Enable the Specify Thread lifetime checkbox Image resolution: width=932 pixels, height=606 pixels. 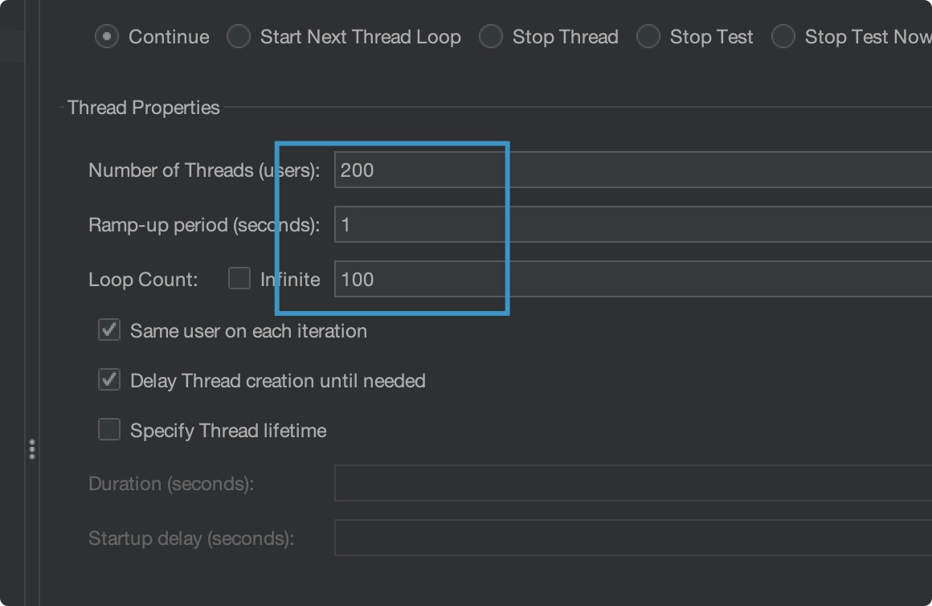[109, 430]
